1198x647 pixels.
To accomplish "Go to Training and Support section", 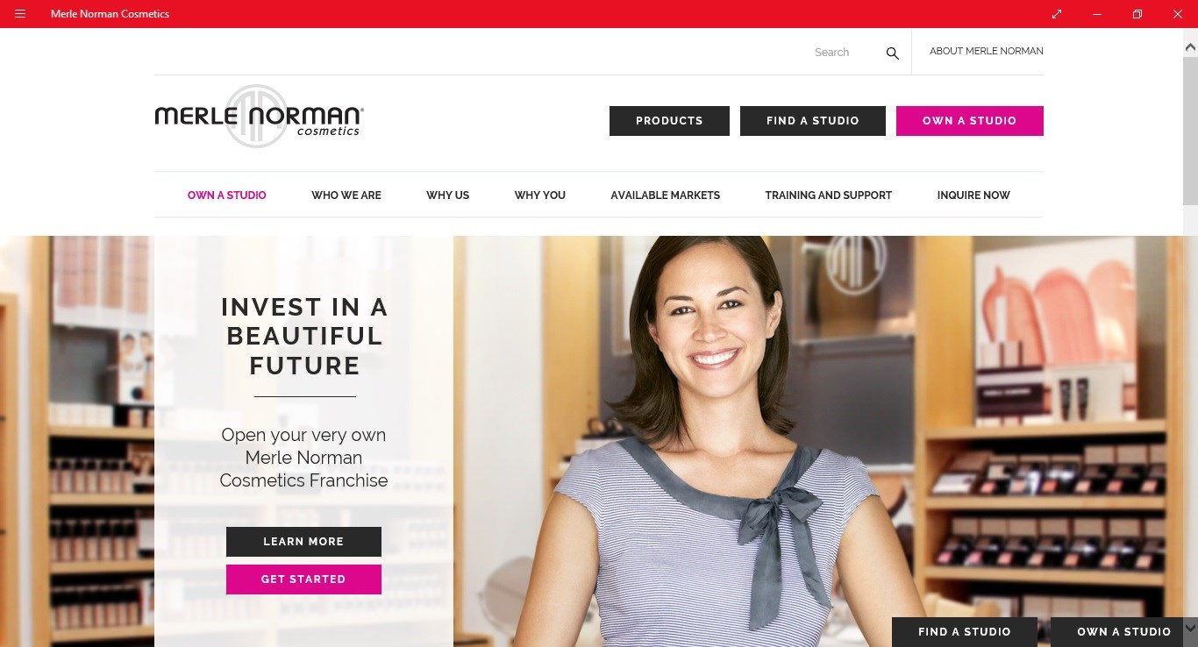I will (829, 196).
